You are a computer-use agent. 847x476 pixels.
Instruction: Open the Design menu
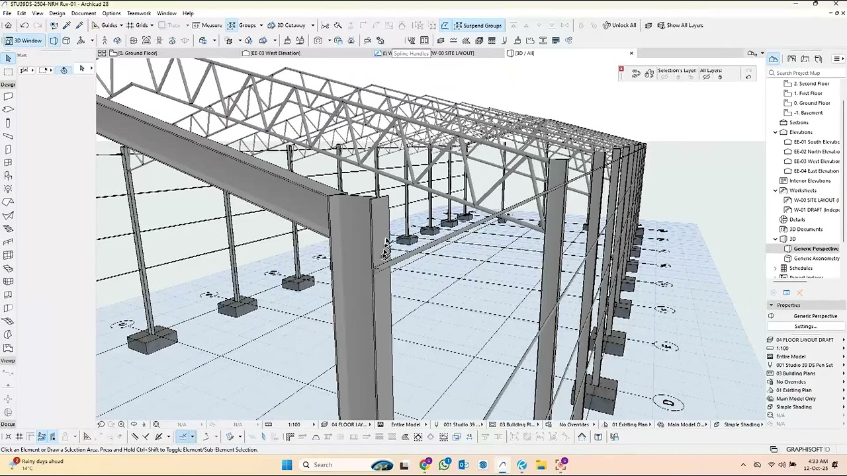[57, 13]
